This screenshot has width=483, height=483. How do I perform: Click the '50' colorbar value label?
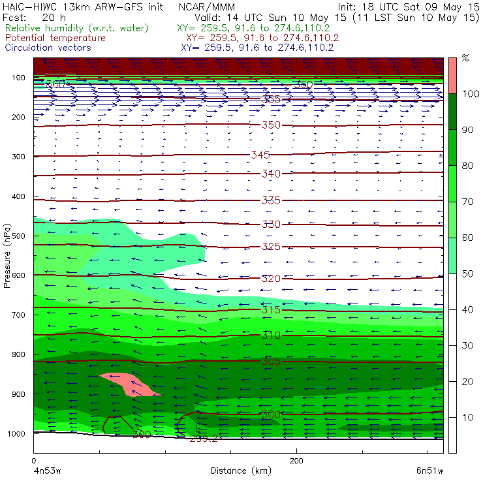pyautogui.click(x=467, y=274)
